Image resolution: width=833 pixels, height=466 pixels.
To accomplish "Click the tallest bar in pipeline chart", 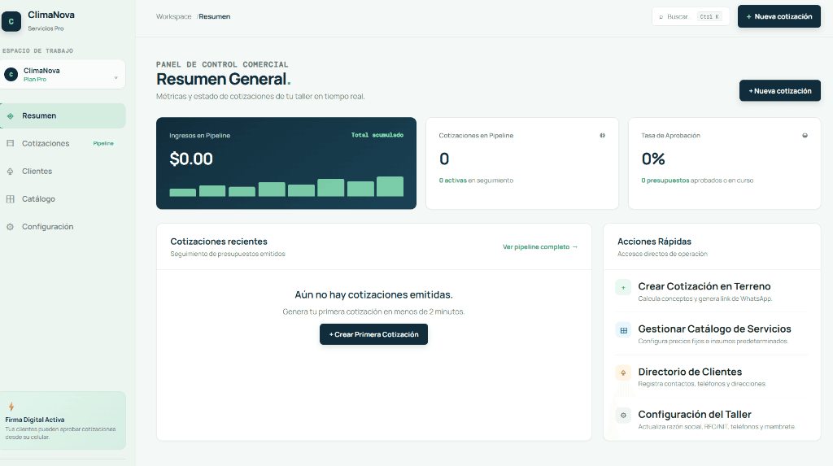I will pos(390,186).
